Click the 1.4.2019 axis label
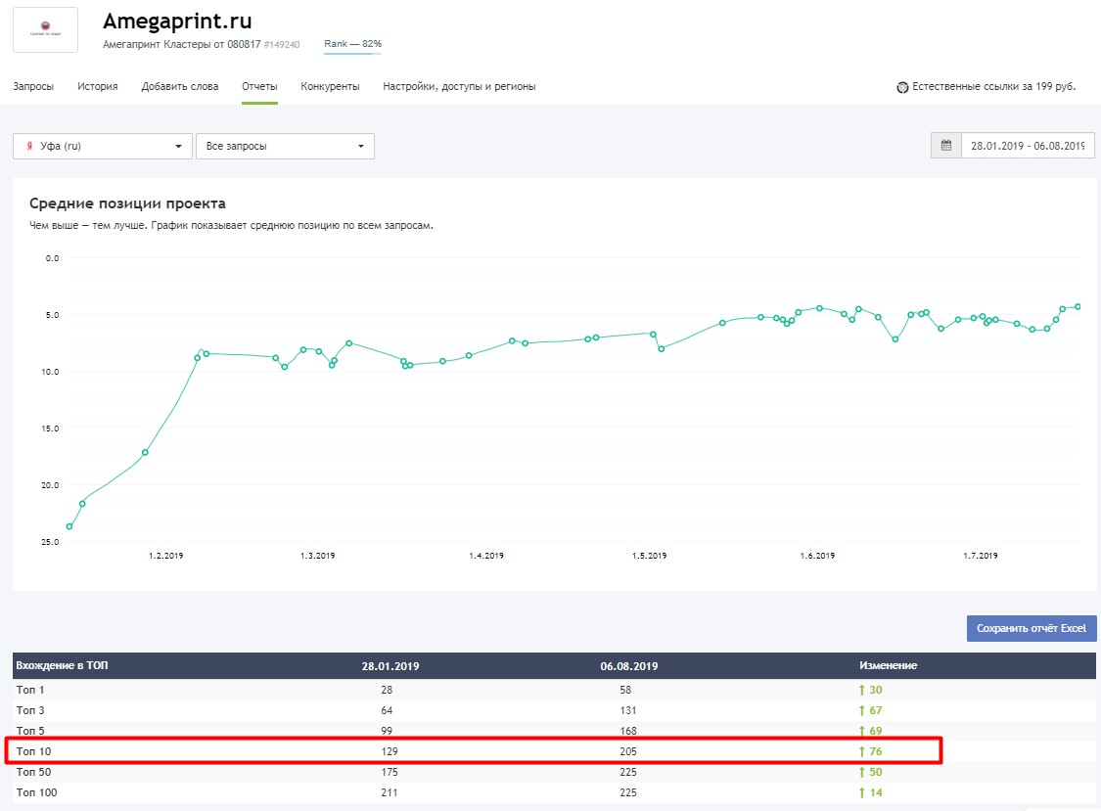Viewport: 1101px width, 811px height. (x=485, y=556)
